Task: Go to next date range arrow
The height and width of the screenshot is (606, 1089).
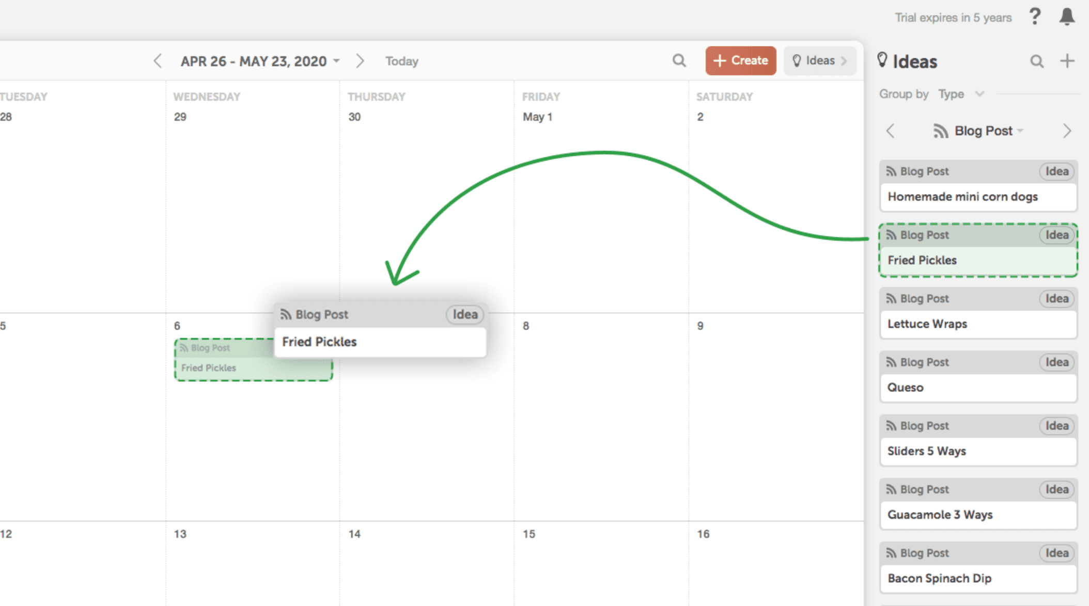Action: click(x=360, y=61)
